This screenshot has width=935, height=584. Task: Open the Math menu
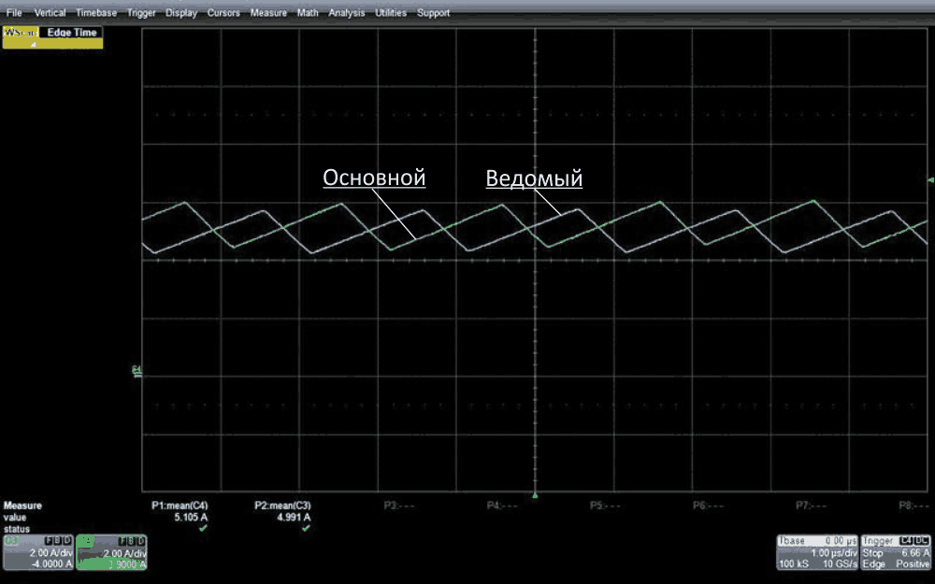[308, 12]
